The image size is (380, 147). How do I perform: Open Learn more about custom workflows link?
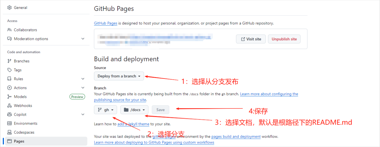154,142
